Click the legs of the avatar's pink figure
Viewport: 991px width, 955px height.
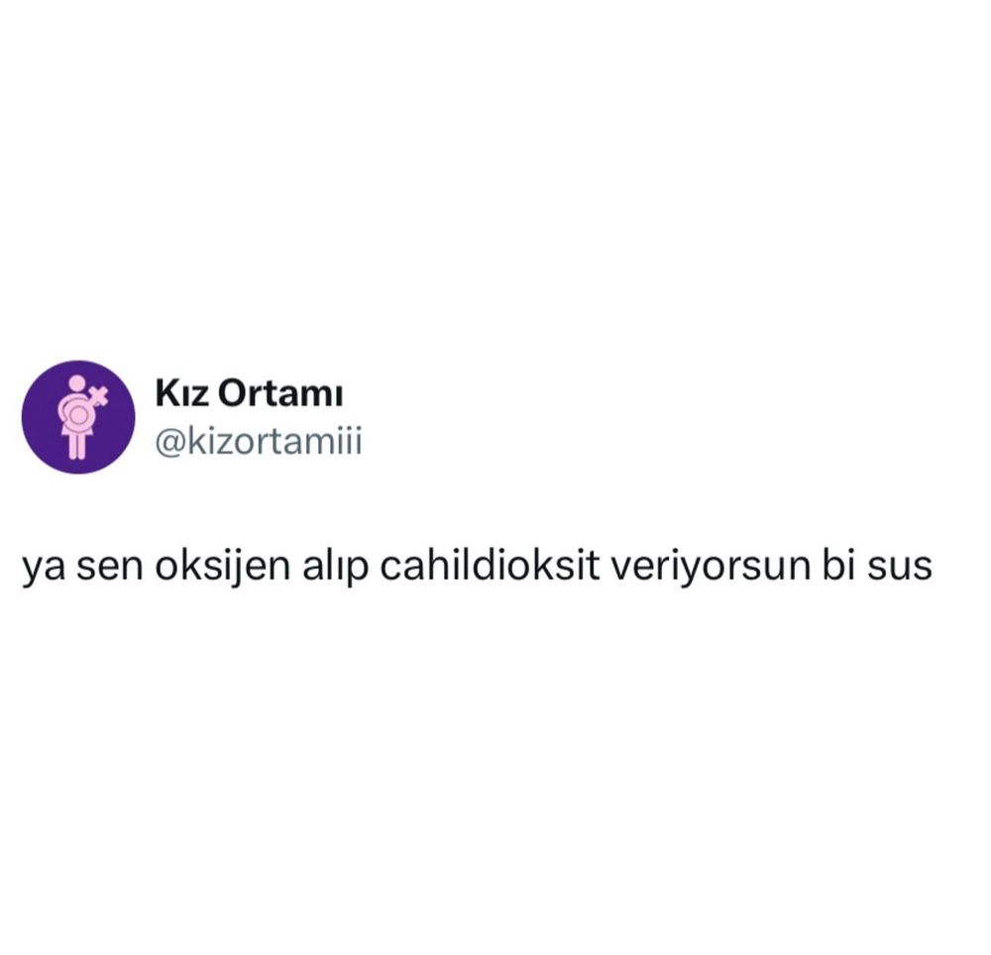77,444
